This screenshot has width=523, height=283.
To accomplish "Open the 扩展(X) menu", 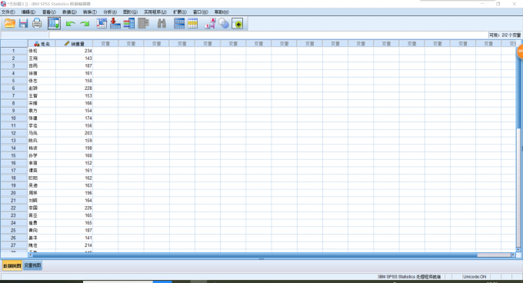I will [x=180, y=12].
